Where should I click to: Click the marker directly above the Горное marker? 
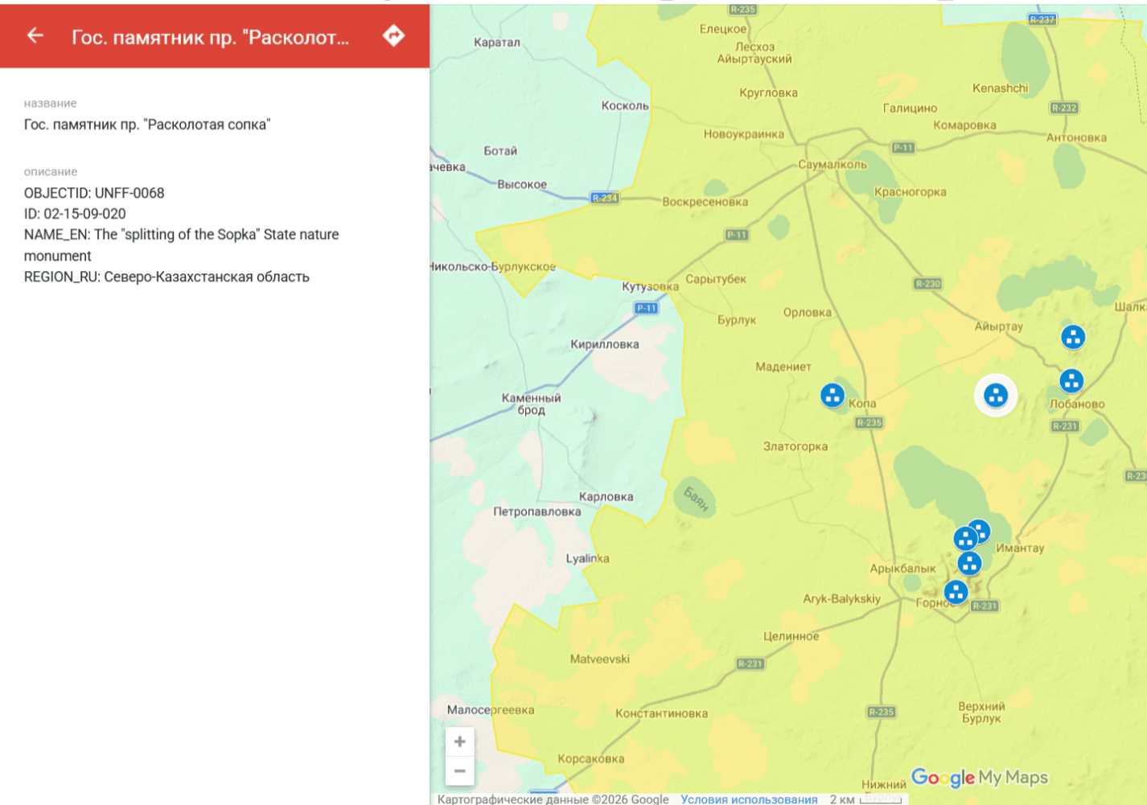[x=969, y=564]
